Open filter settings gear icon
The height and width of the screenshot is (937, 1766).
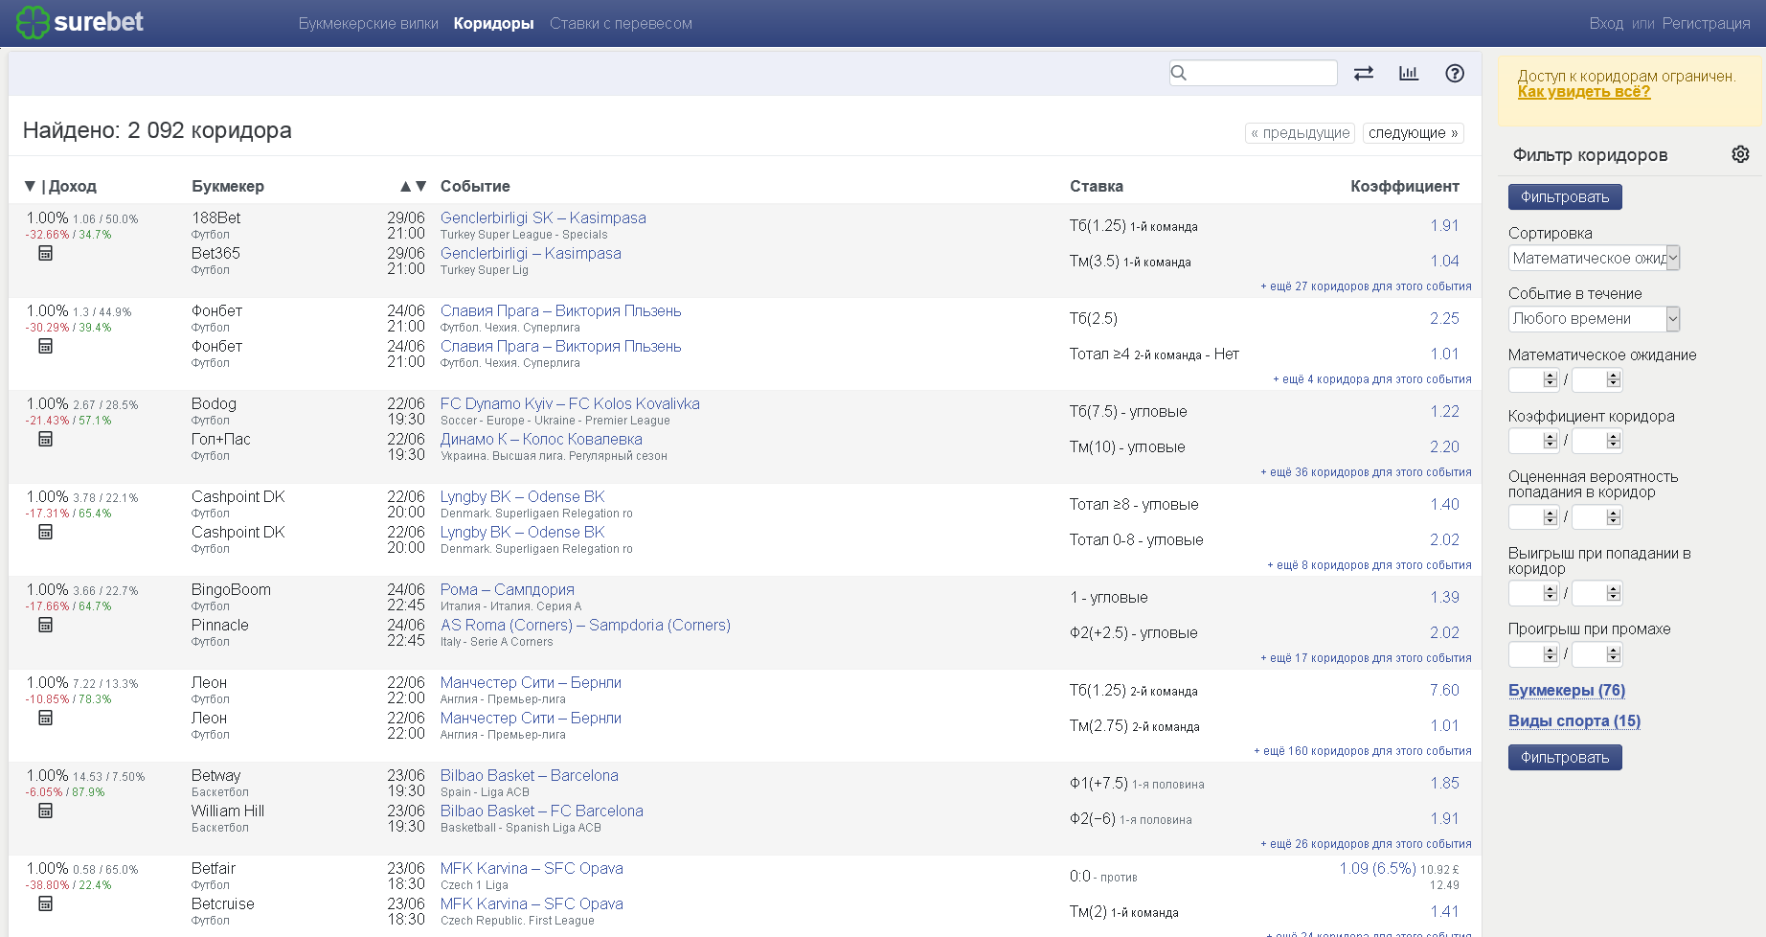(1740, 154)
